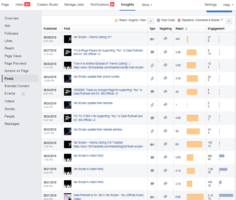Image resolution: width=236 pixels, height=200 pixels.
Task: Switch to Creator Studio tab
Action: pyautogui.click(x=47, y=5)
